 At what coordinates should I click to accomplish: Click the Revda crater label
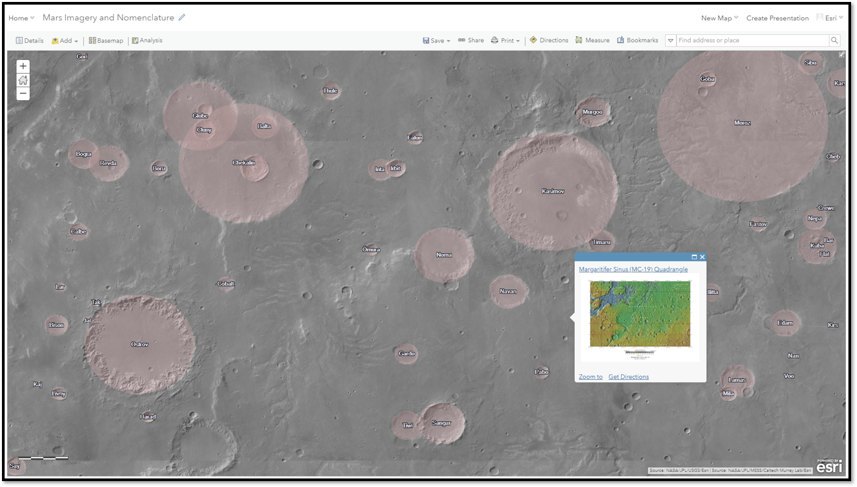108,163
